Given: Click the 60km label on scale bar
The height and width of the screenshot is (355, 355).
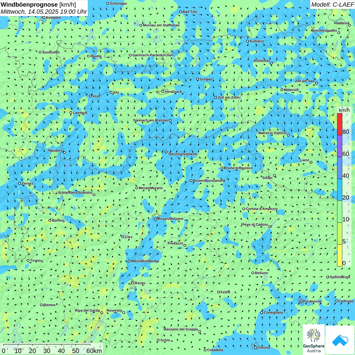Looking at the screenshot, I should tap(94, 351).
